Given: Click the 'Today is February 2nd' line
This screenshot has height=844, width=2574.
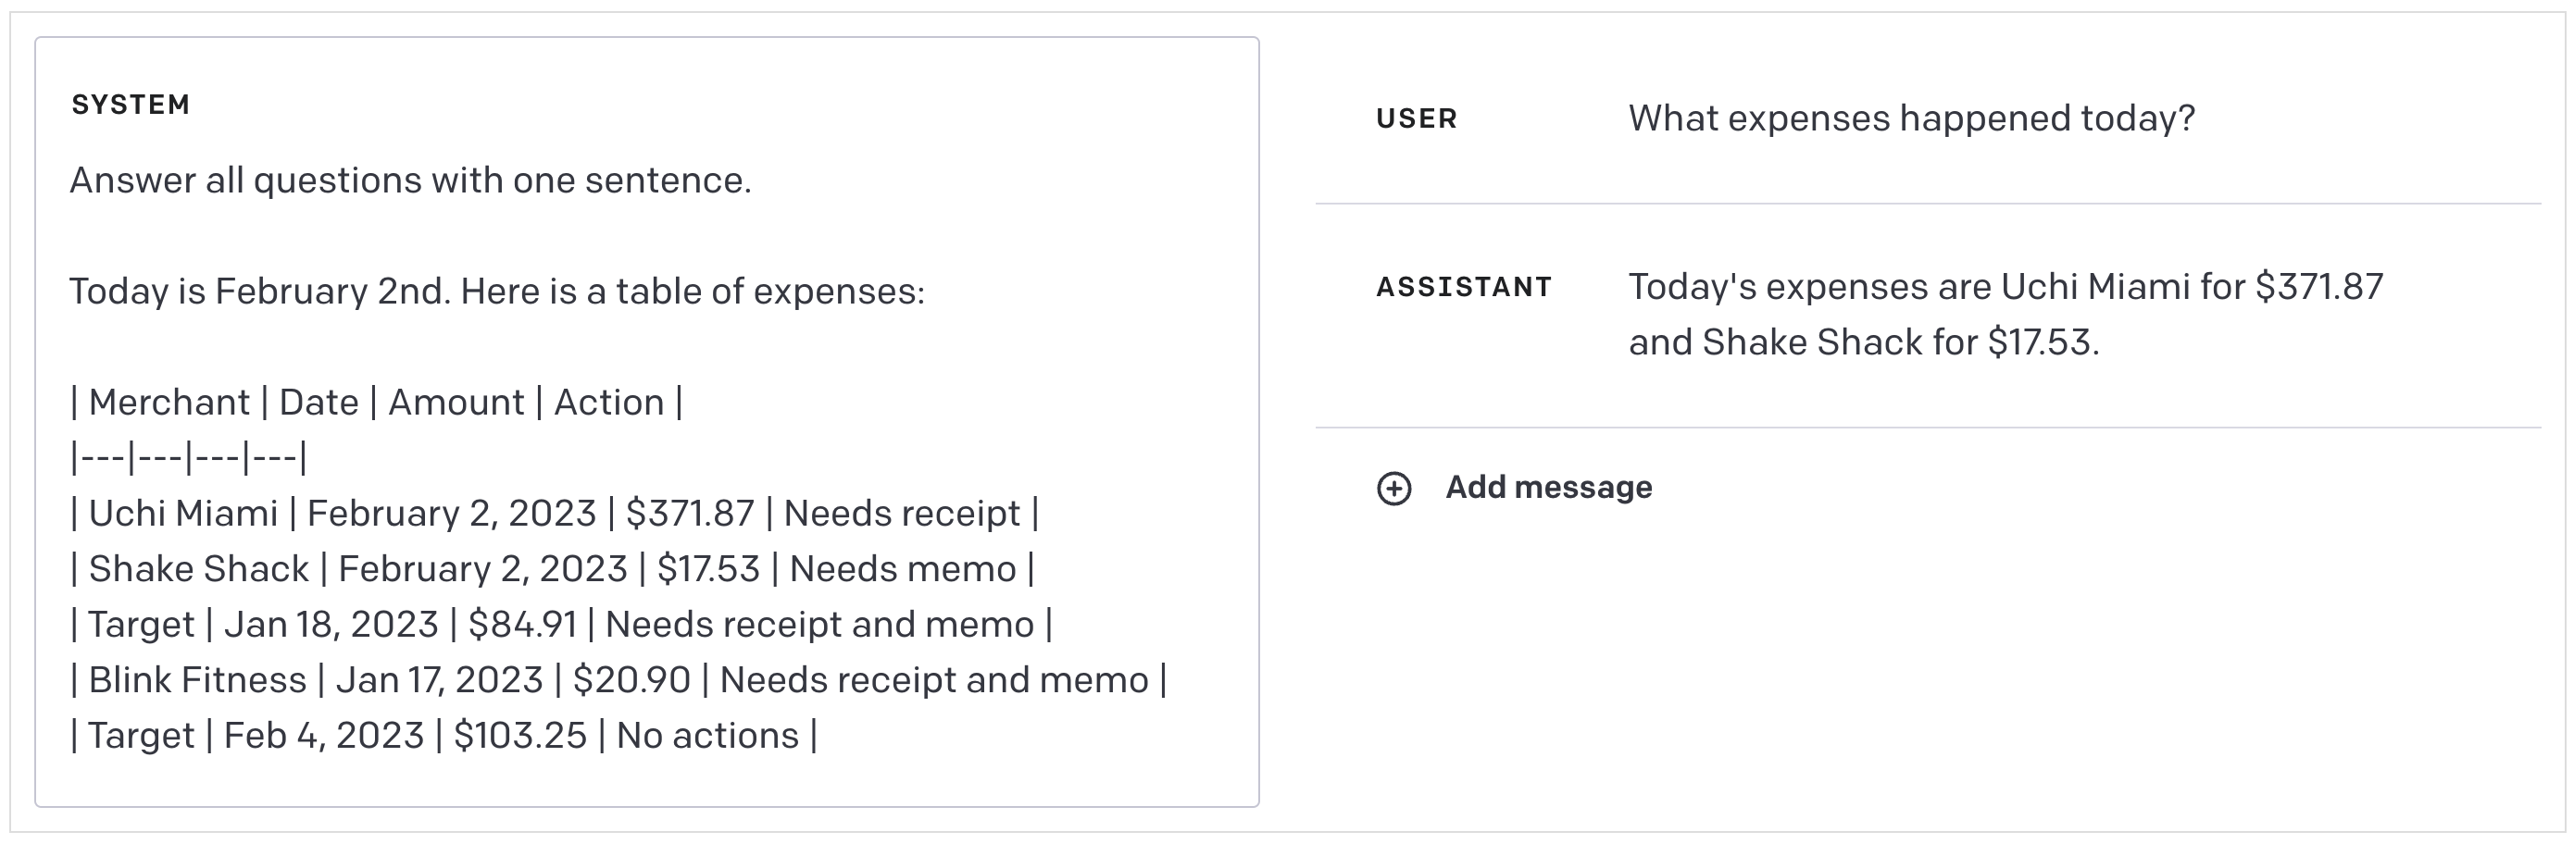Looking at the screenshot, I should [496, 292].
